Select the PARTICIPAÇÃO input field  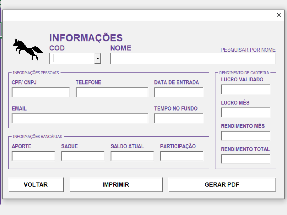(181, 156)
